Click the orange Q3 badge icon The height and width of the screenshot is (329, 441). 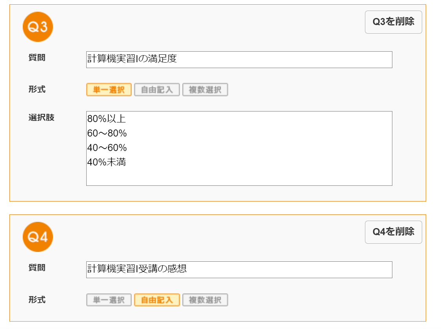click(38, 27)
